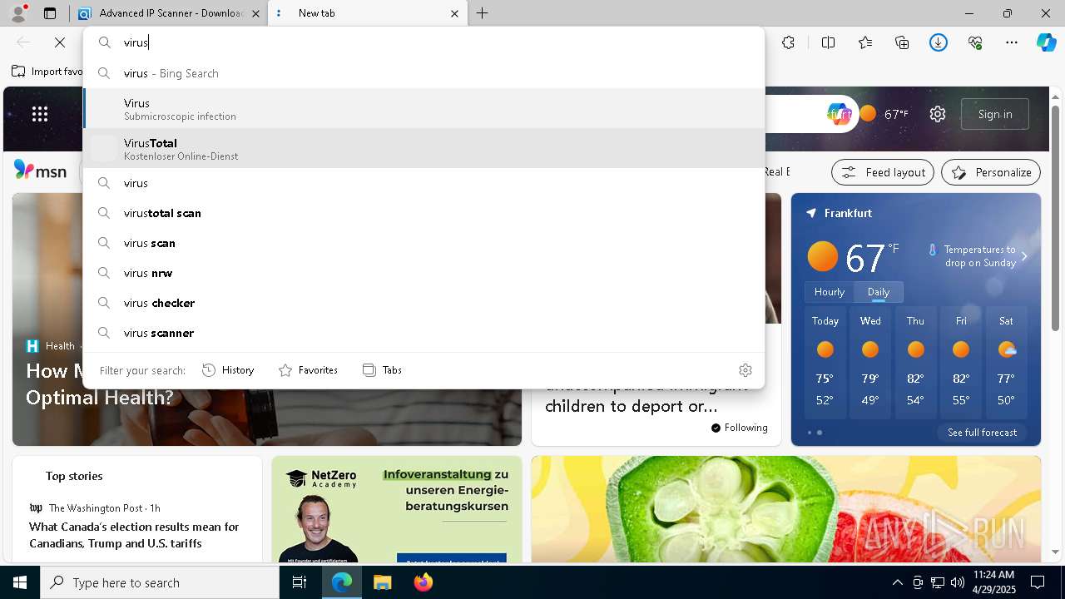Select the Virus Submicroscopic infection suggestion
Screen dimensions: 1065x599
(x=424, y=108)
